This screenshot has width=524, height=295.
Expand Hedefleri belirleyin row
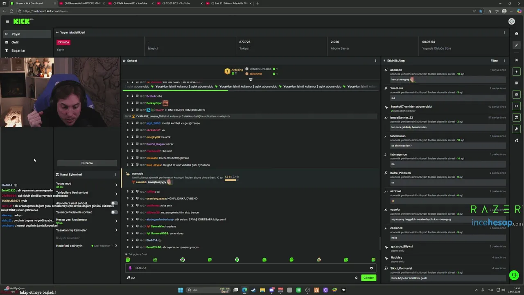87,246
